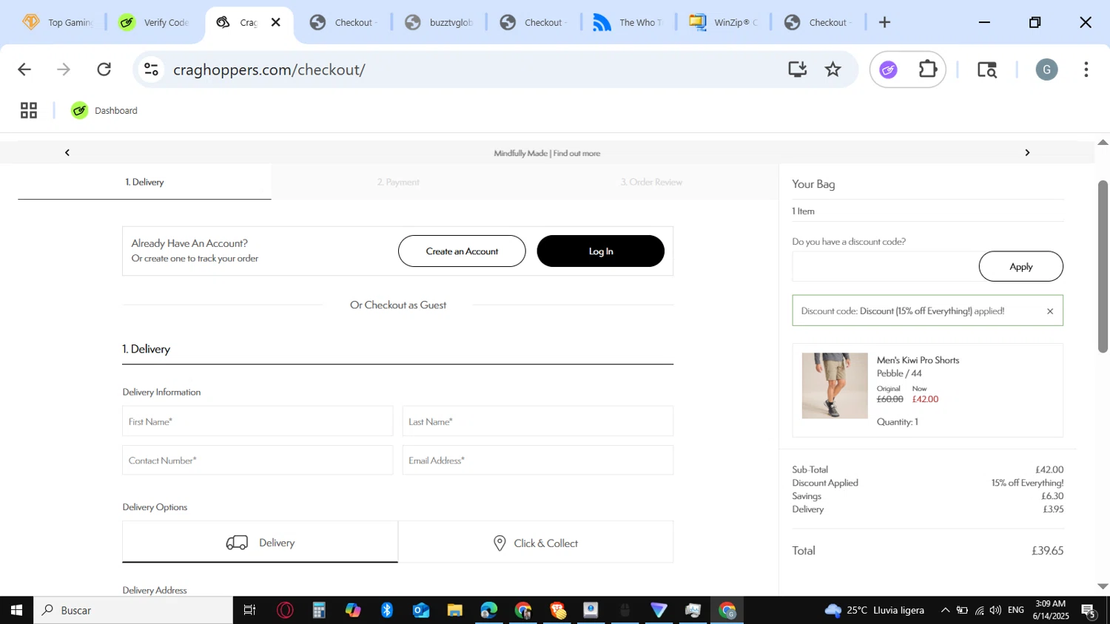The height and width of the screenshot is (624, 1110).
Task: Open File Explorer from the taskbar
Action: [455, 610]
